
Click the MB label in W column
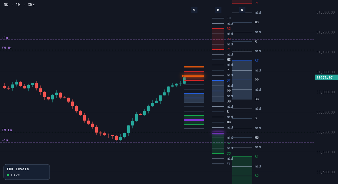click(257, 137)
